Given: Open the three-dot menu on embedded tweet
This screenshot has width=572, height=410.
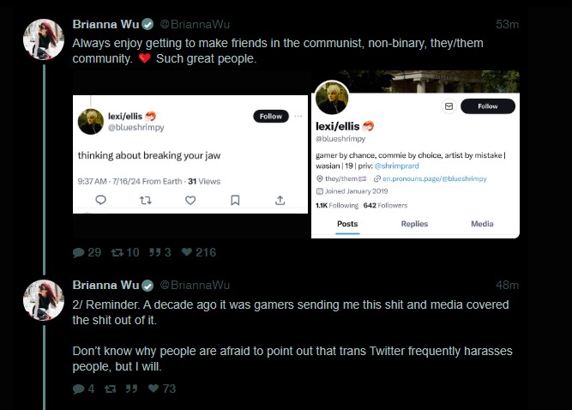Looking at the screenshot, I should (x=298, y=116).
